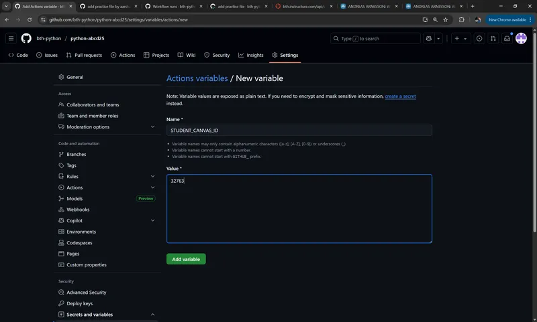This screenshot has height=322, width=537.
Task: Expand the Moderation options section
Action: tap(152, 127)
